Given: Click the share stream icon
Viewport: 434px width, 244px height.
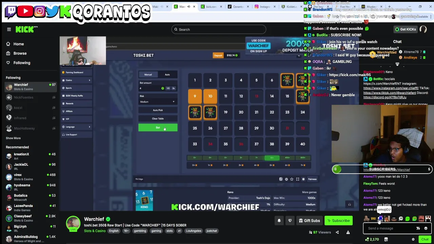Looking at the screenshot, I should coord(337,232).
